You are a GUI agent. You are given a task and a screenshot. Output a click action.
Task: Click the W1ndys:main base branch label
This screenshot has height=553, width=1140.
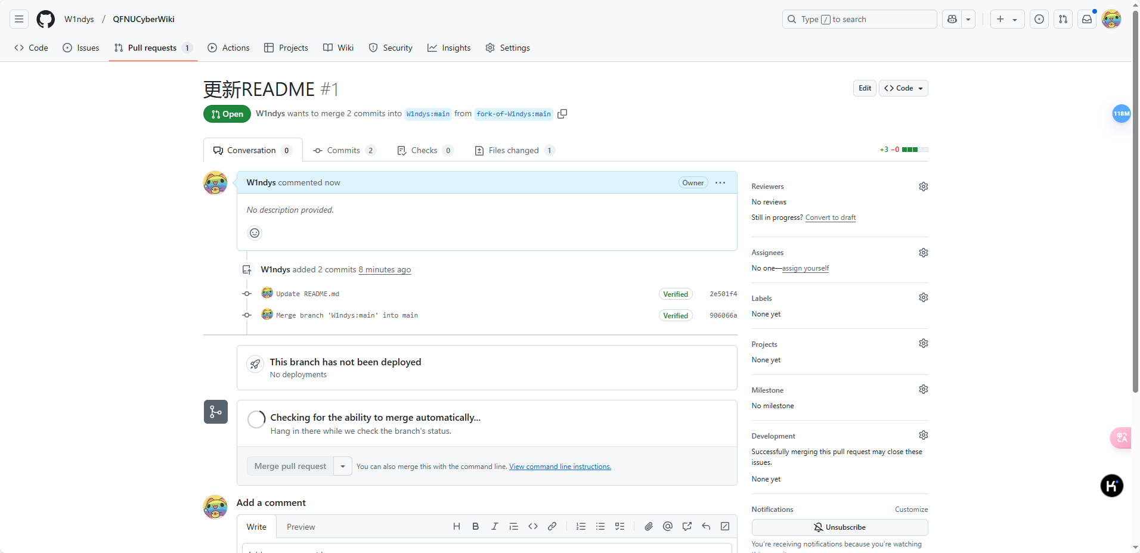428,114
